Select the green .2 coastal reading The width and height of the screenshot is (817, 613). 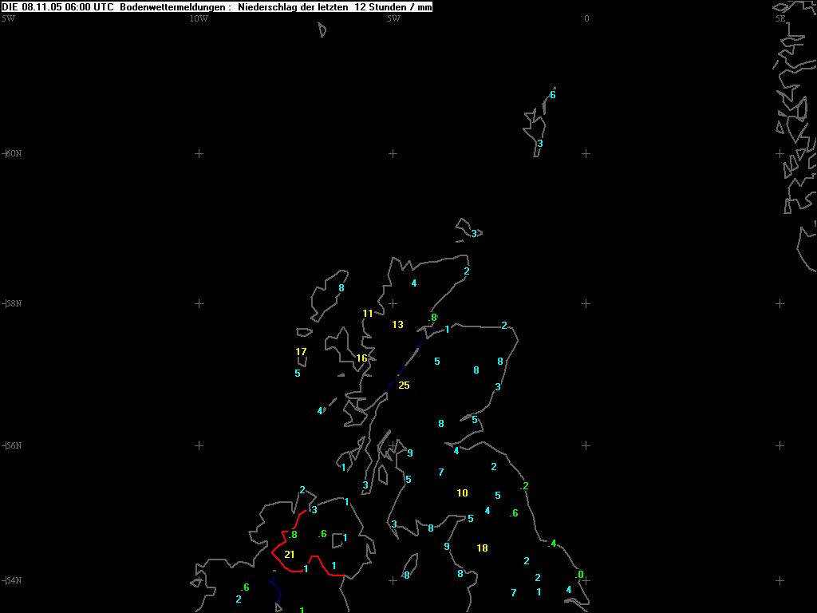pos(524,486)
